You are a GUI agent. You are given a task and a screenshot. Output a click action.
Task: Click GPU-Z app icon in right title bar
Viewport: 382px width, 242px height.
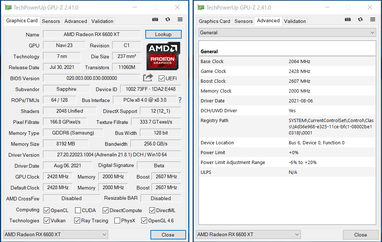coord(201,7)
